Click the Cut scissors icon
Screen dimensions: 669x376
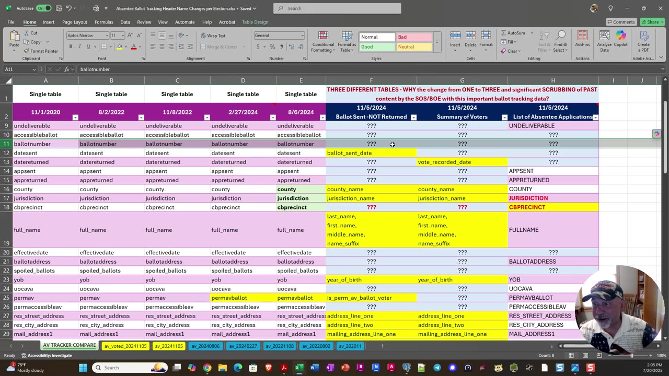pyautogui.click(x=26, y=33)
